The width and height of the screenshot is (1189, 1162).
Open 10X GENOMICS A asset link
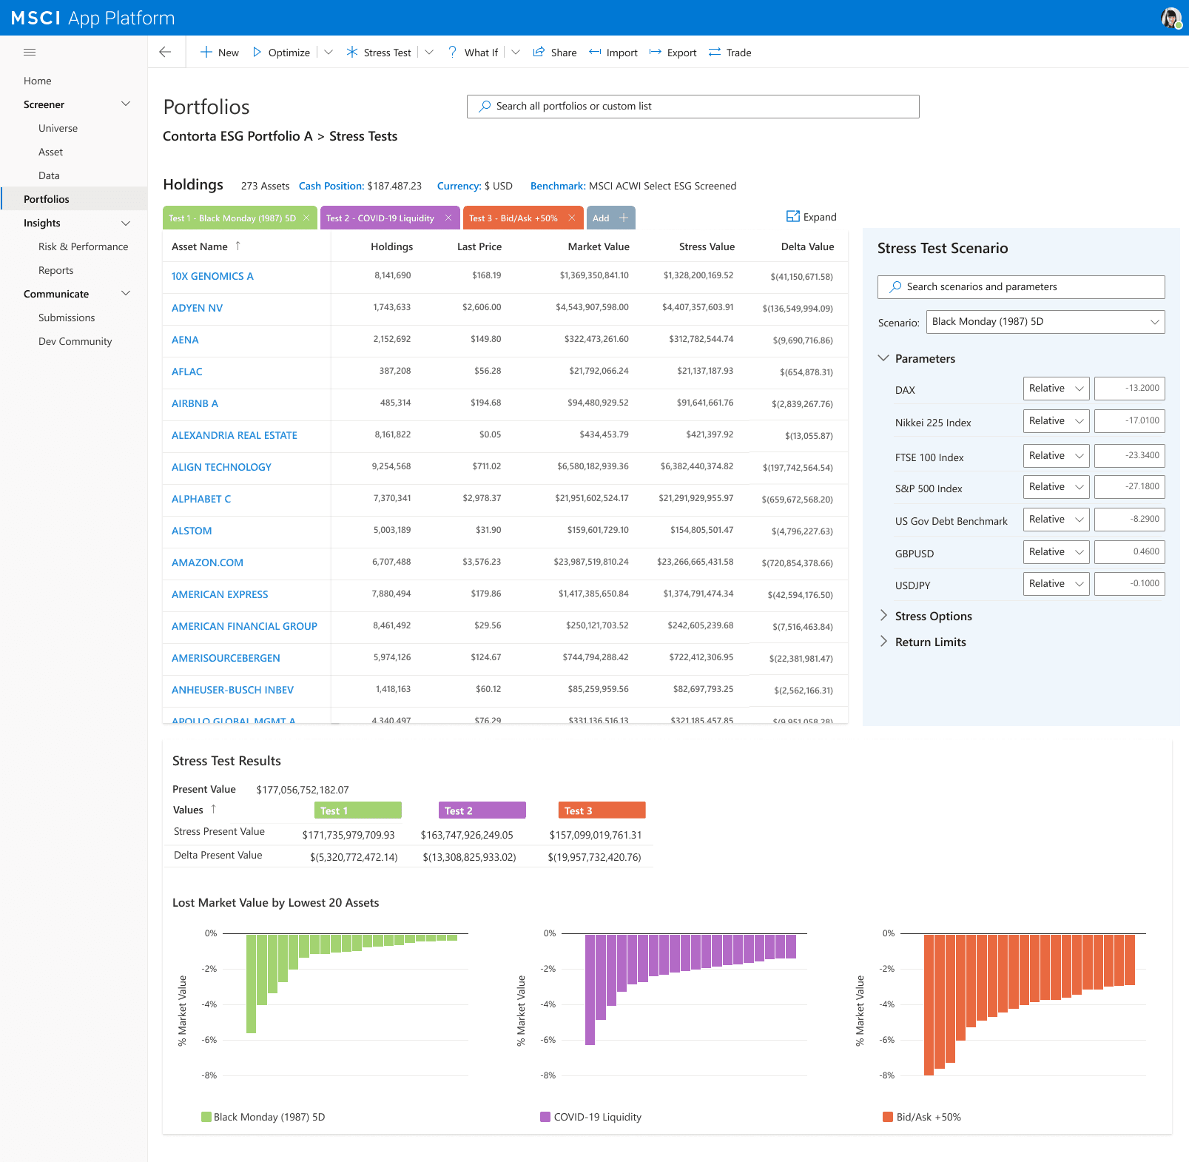pos(212,276)
